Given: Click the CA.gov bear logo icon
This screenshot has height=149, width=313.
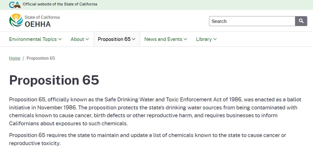Looking at the screenshot, I should point(15,5).
